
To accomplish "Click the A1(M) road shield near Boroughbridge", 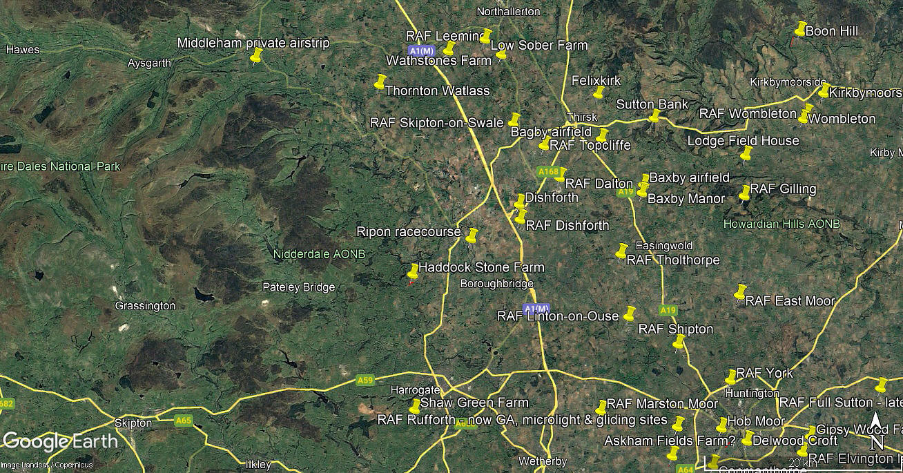I will coord(536,308).
